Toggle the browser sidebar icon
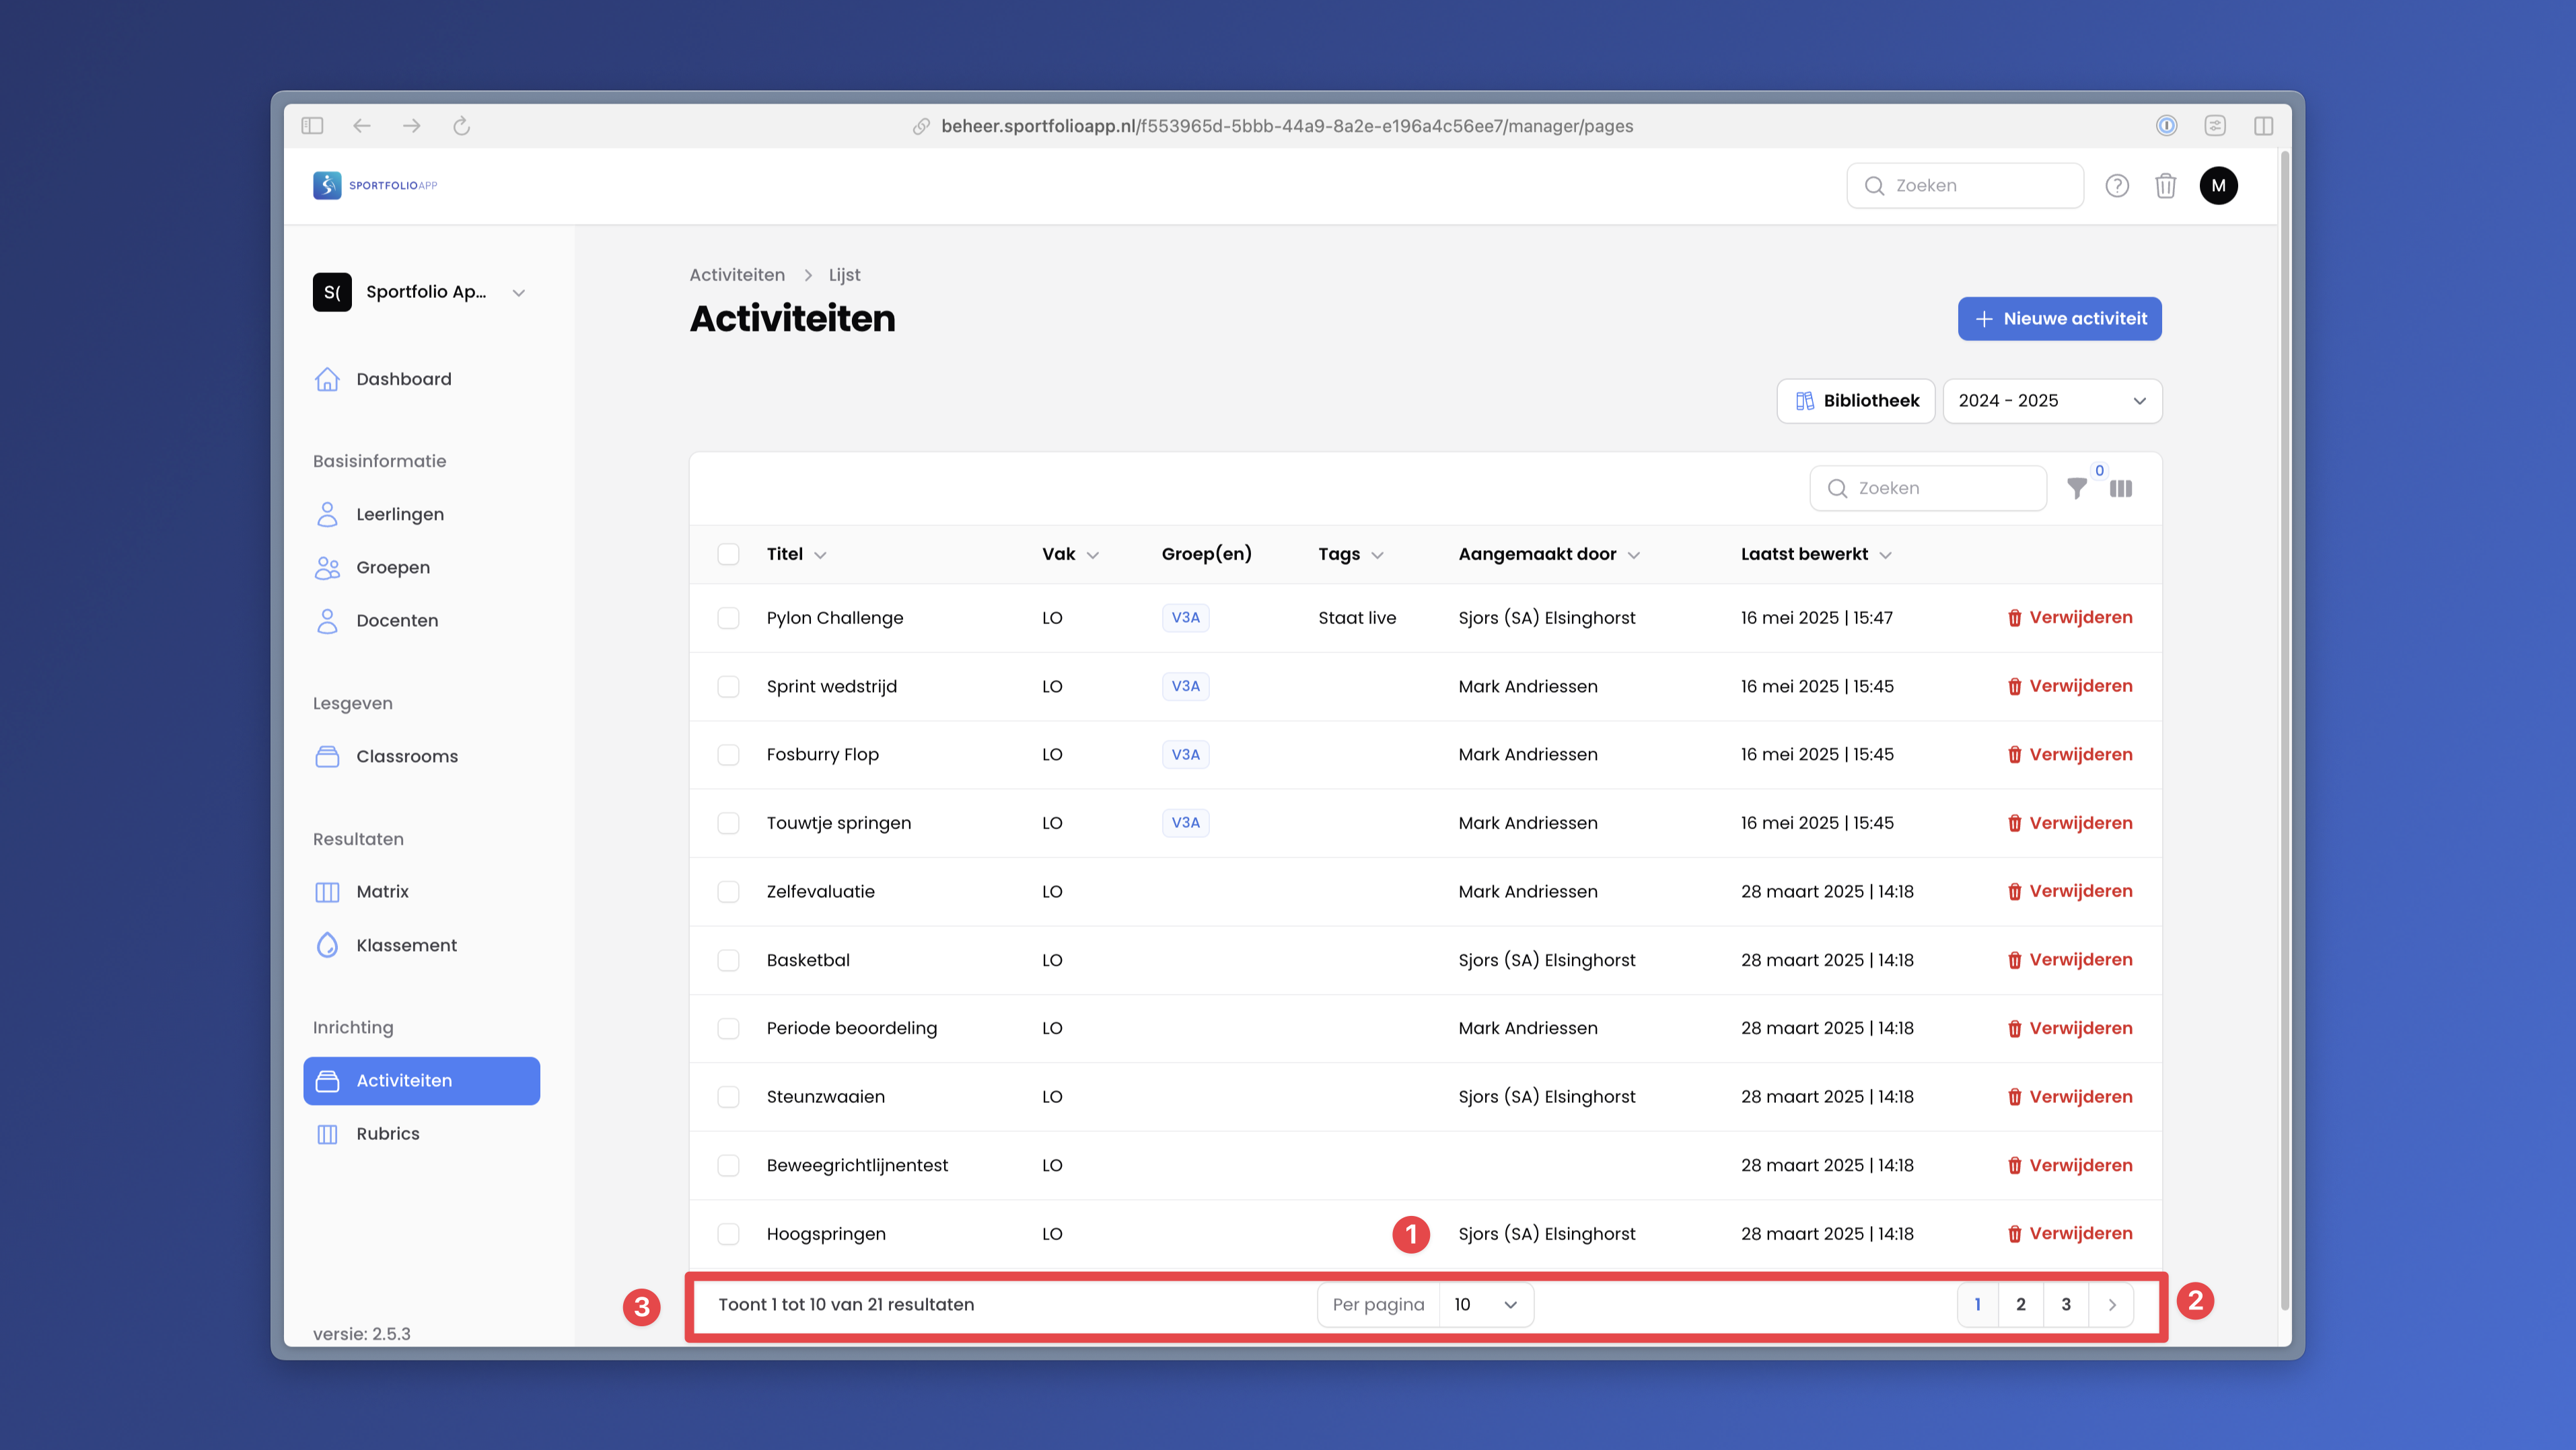Screen dimensions: 2576x1450 [312, 126]
